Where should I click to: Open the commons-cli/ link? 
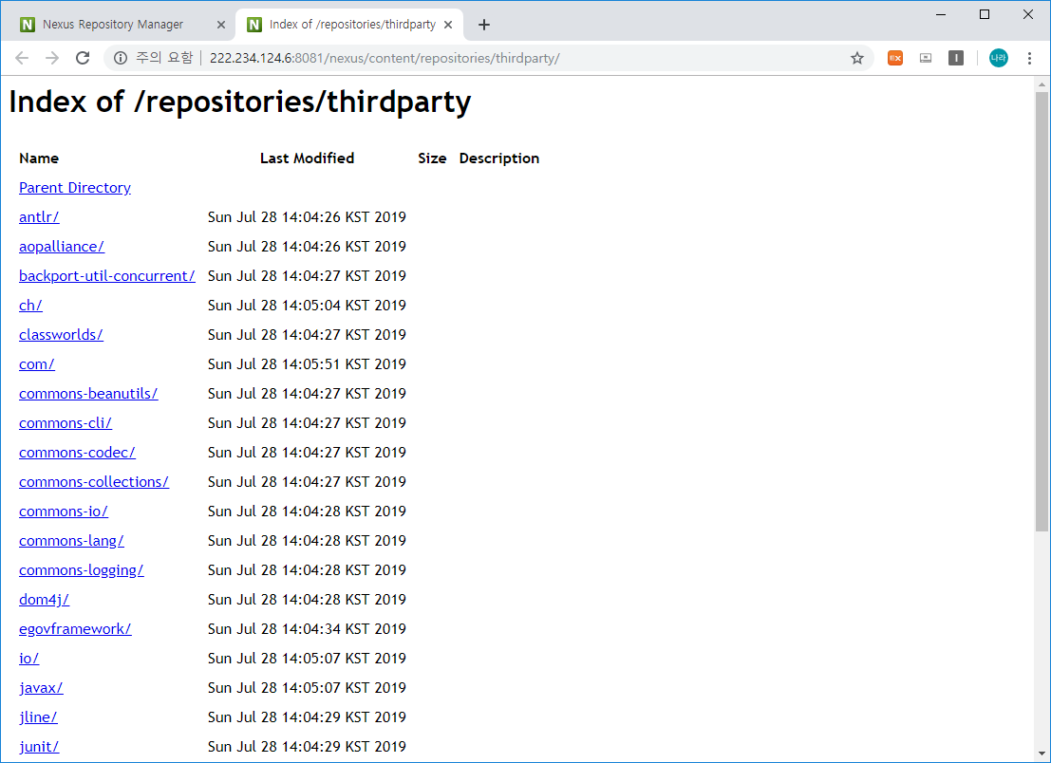click(66, 423)
